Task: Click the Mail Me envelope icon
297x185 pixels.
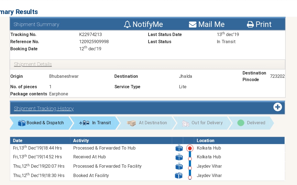Action: [x=193, y=24]
